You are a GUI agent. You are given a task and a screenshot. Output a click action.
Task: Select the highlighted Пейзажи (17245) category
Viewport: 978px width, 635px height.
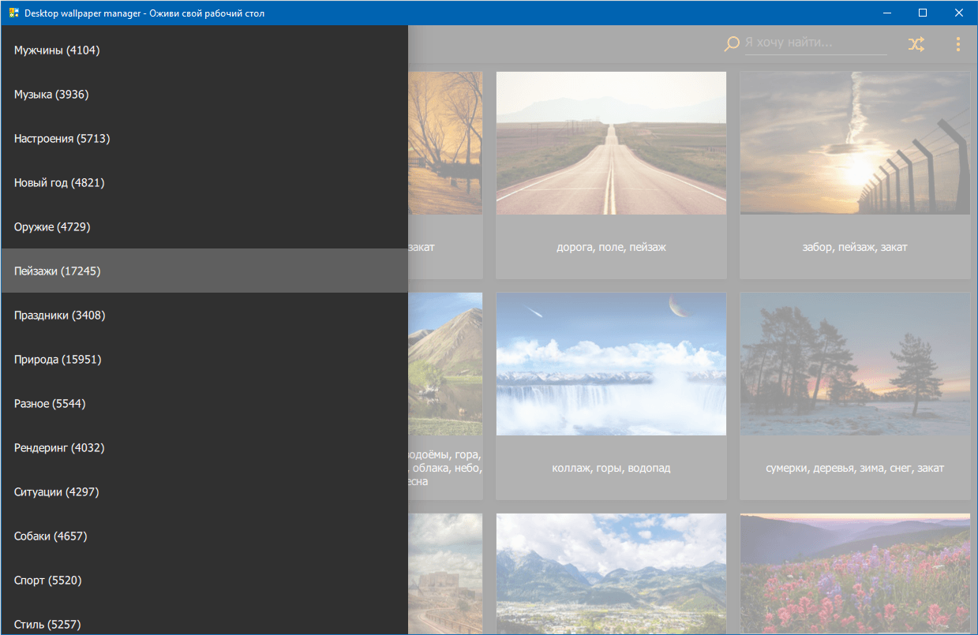pos(204,271)
